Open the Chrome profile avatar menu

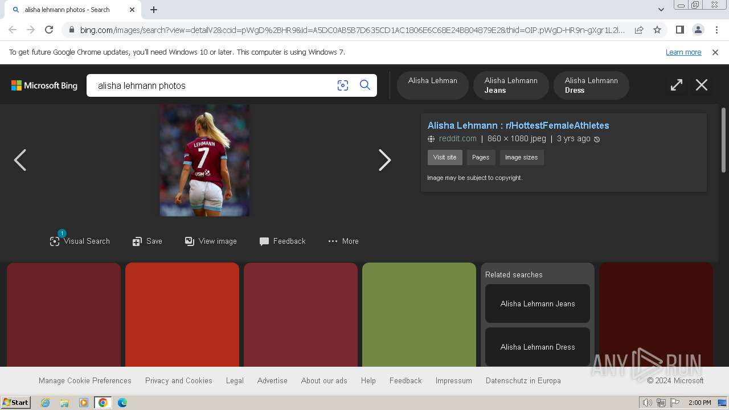(x=698, y=30)
